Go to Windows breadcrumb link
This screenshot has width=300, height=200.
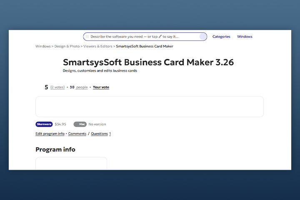pyautogui.click(x=43, y=46)
